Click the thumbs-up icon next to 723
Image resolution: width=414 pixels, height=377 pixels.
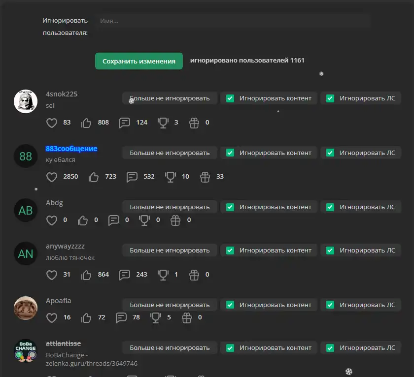pyautogui.click(x=94, y=177)
